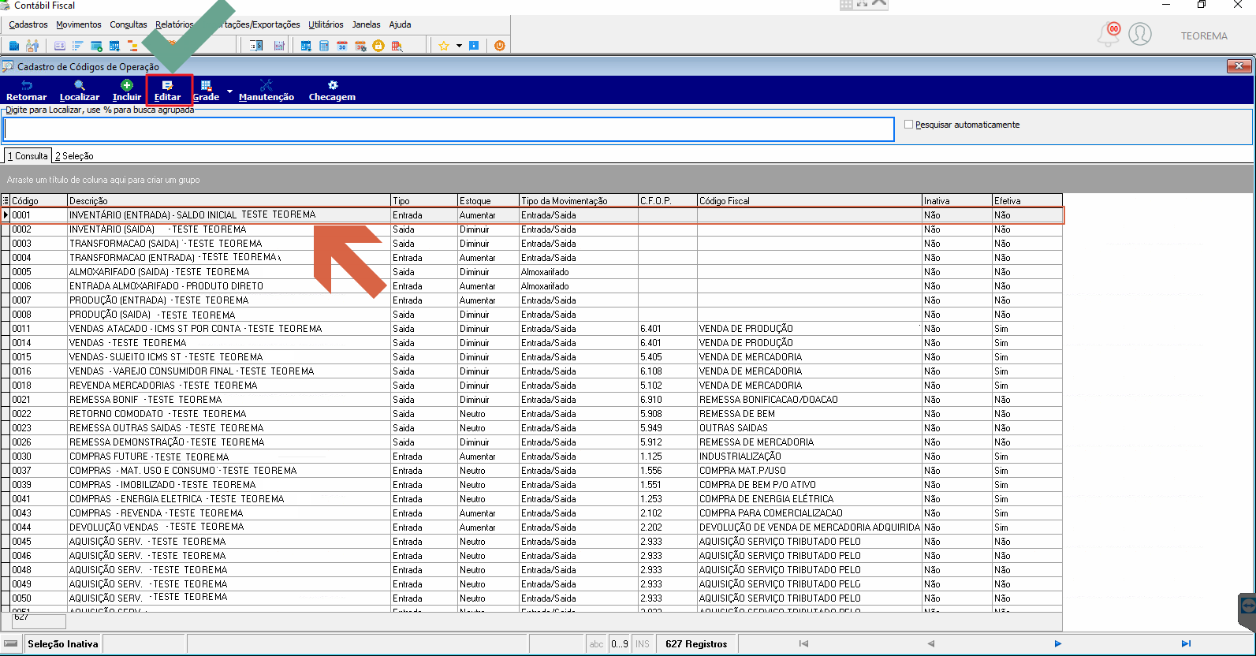Click the blue building icon in top toolbar
Viewport: 1256px width, 656px height.
(14, 46)
